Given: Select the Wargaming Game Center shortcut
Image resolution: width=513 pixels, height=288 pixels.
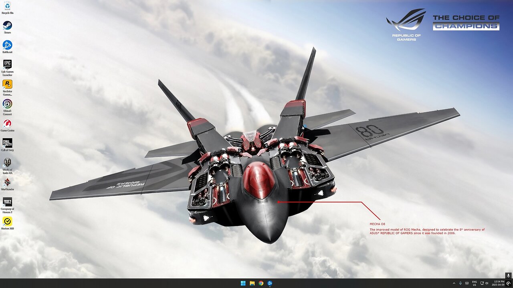Looking at the screenshot, I should click(x=7, y=126).
